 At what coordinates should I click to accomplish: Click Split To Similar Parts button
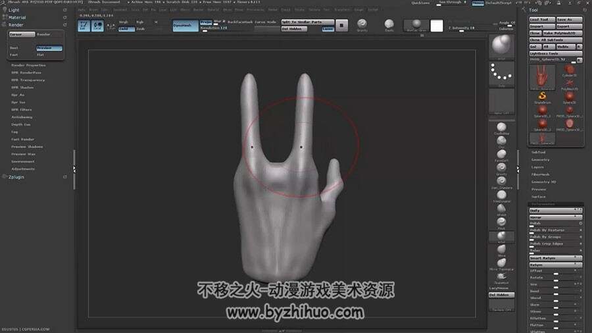308,22
